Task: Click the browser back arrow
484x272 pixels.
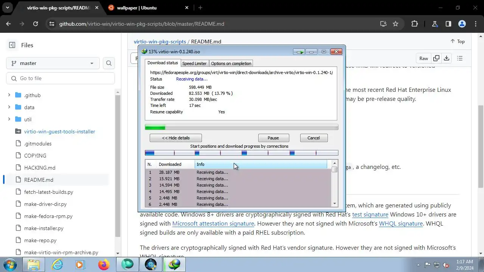Action: click(x=8, y=24)
